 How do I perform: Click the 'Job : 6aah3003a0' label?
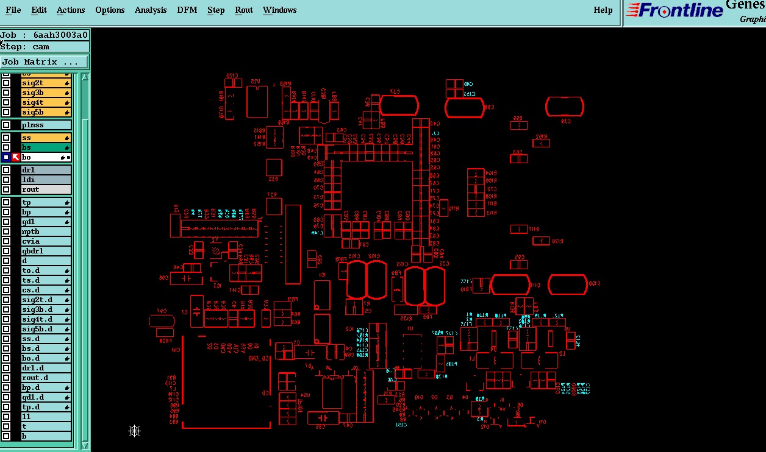tap(44, 35)
